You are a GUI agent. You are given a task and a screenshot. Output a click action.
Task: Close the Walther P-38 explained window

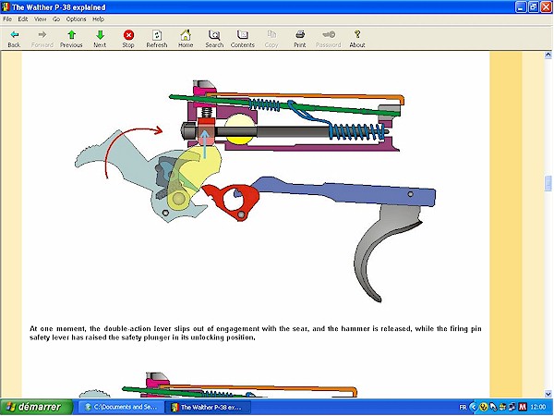click(547, 7)
